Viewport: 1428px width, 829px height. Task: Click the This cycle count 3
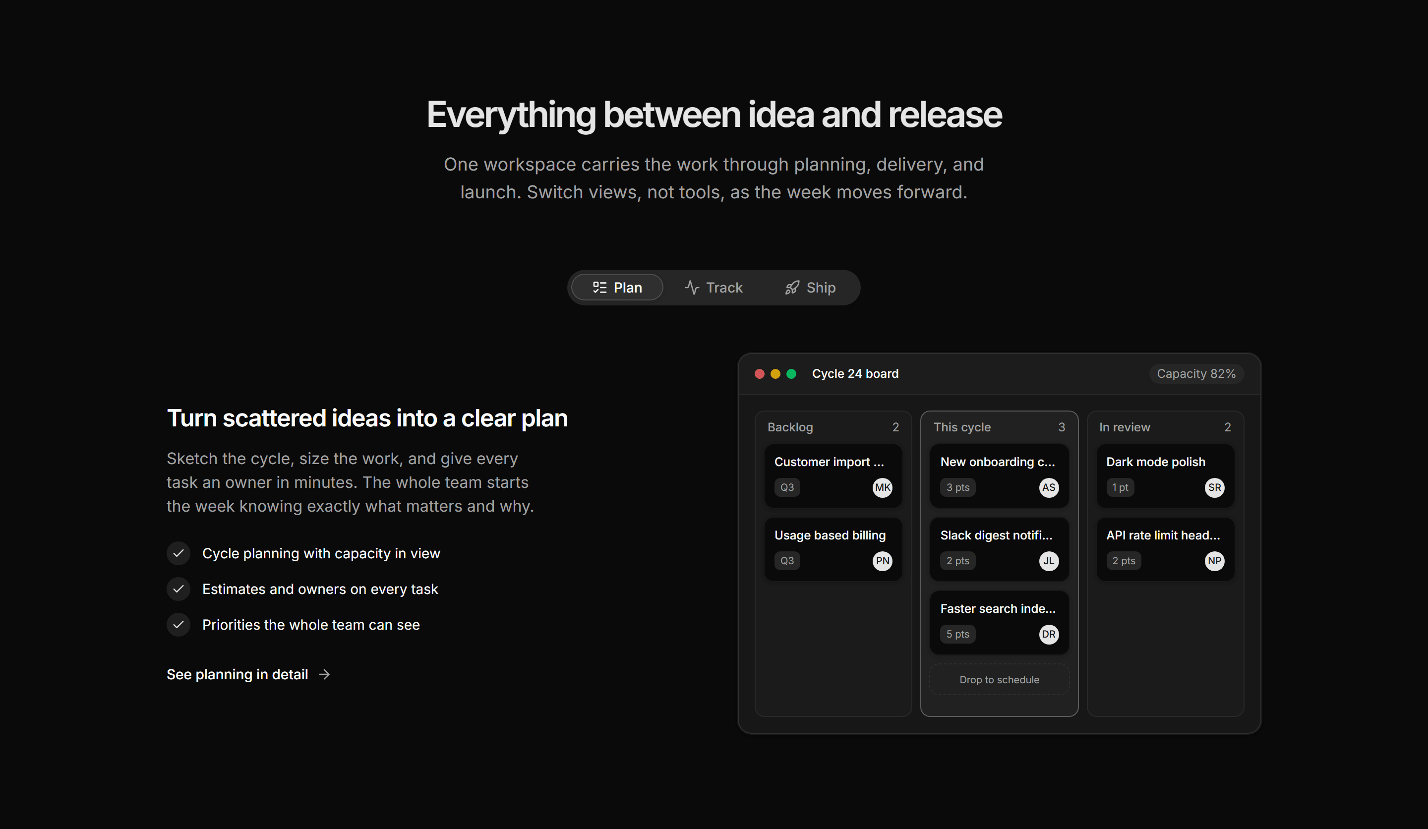(x=1062, y=427)
